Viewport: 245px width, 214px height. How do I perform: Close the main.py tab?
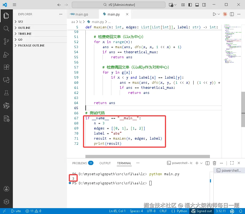(127, 14)
